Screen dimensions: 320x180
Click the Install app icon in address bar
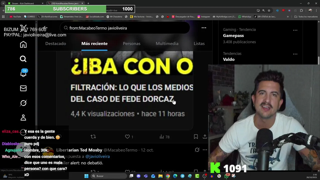point(258,10)
